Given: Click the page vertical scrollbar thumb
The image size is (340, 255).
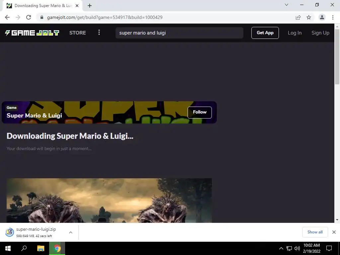Looking at the screenshot, I should pyautogui.click(x=337, y=57).
